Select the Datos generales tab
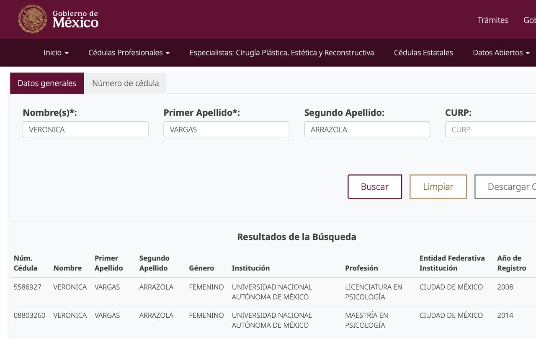Image resolution: width=536 pixels, height=339 pixels. [47, 83]
